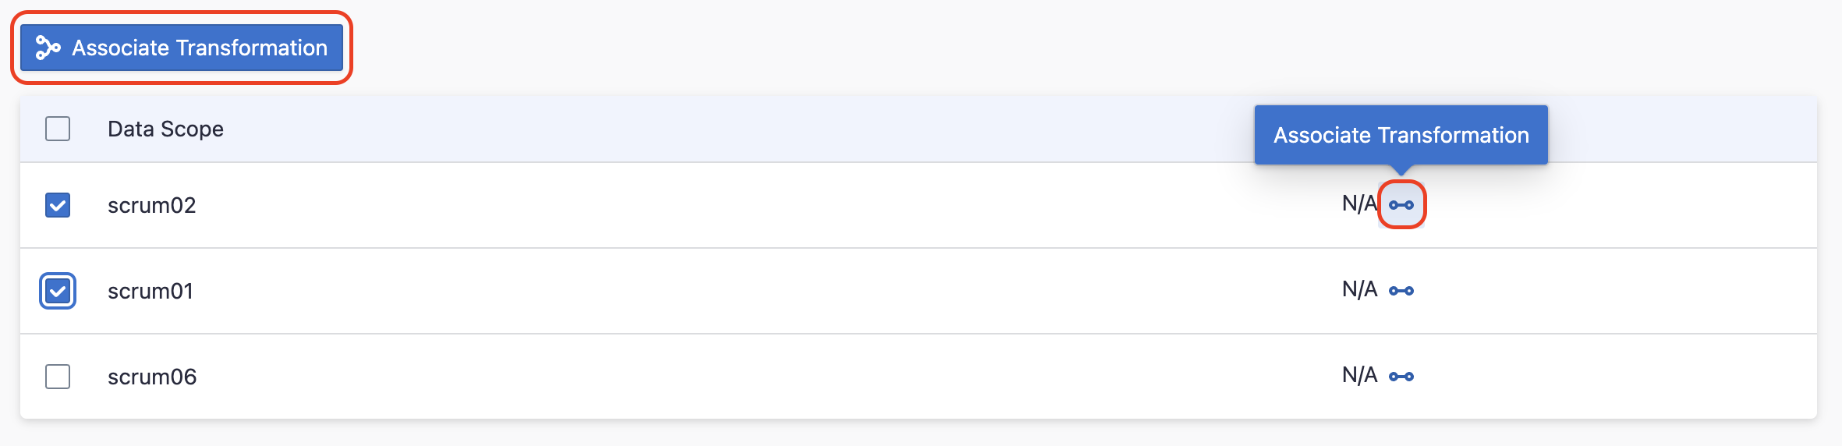Select the scrum06 data scope name
Viewport: 1842px width, 446px height.
click(152, 377)
